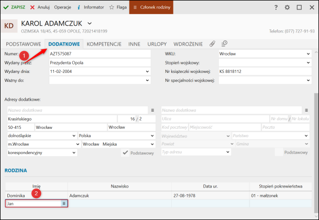319x220 pixels.
Task: Open the Informator panel
Action: point(91,7)
